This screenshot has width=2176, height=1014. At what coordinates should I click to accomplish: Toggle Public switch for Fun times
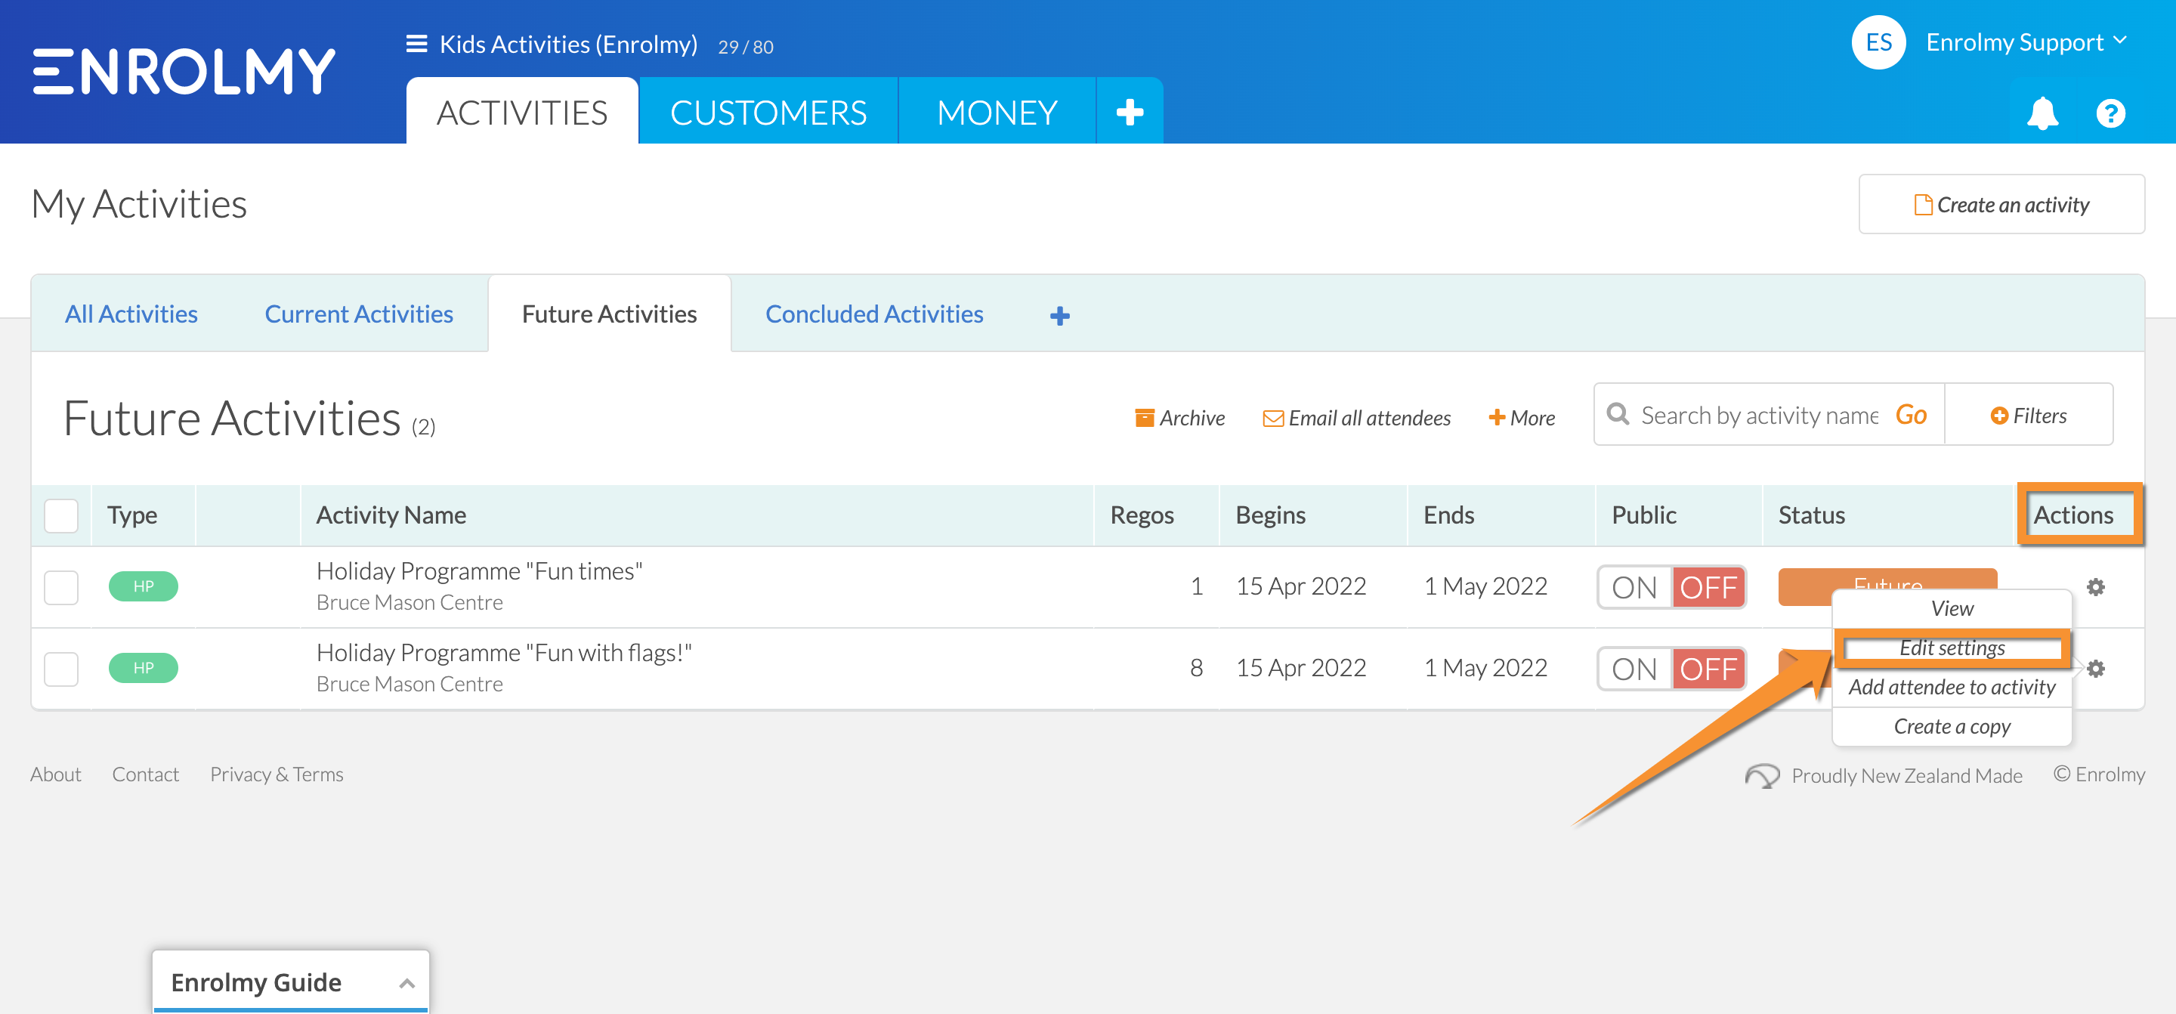pos(1671,587)
